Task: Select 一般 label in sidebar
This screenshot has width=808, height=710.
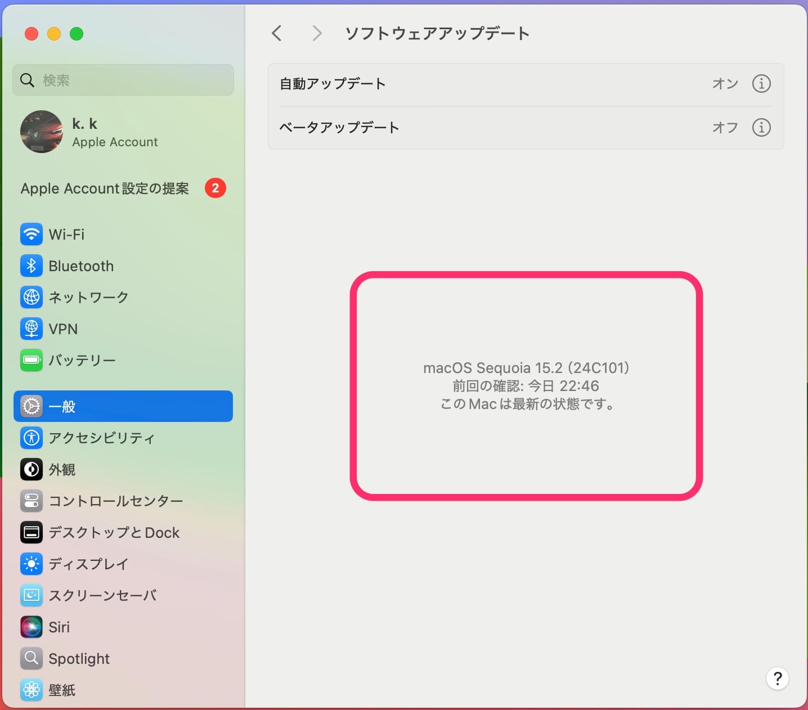Action: 62,406
